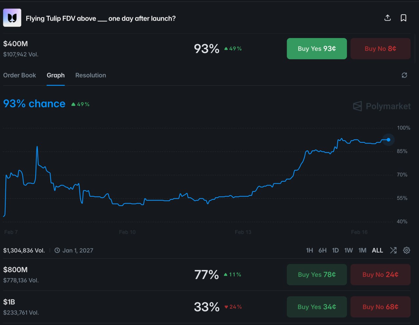The width and height of the screenshot is (419, 325).
Task: Buy No at 68¢ for $1B
Action: 380,307
